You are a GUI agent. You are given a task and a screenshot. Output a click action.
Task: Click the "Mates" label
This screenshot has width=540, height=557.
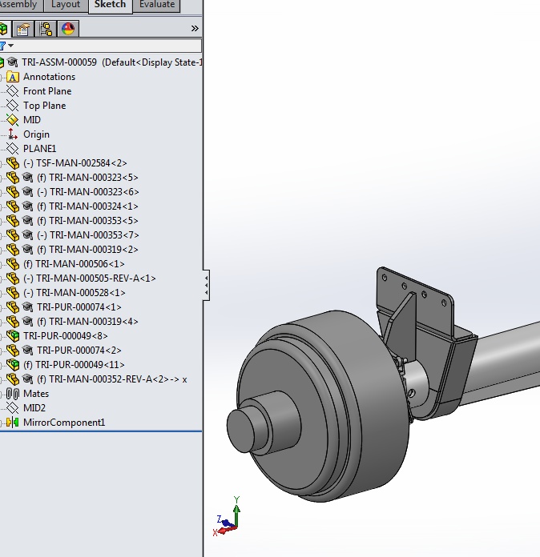tap(36, 394)
